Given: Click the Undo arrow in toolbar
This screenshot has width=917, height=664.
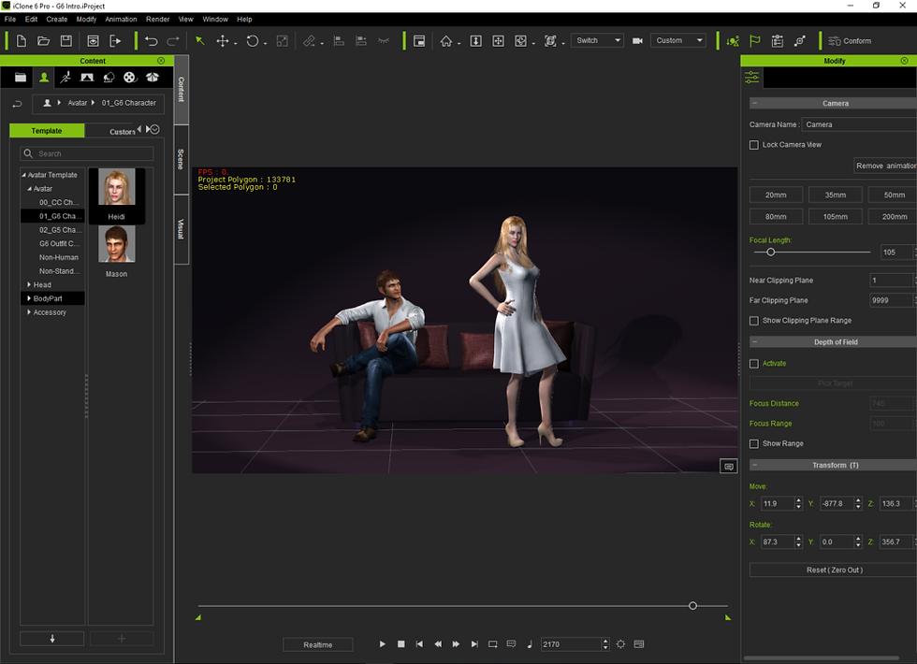Looking at the screenshot, I should click(151, 41).
